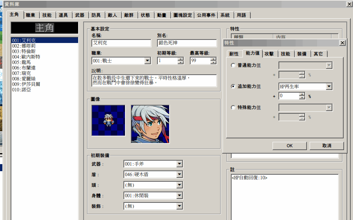The height and width of the screenshot is (220, 353).
Task: Select actor 003:特倫斯
Action: [45, 51]
